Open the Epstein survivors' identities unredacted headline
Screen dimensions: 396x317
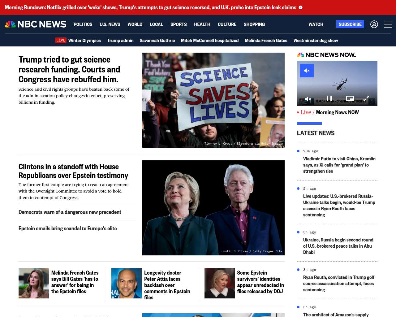(x=260, y=282)
